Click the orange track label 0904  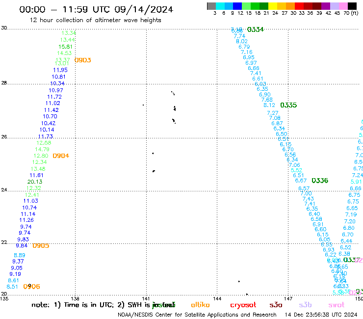(x=61, y=156)
